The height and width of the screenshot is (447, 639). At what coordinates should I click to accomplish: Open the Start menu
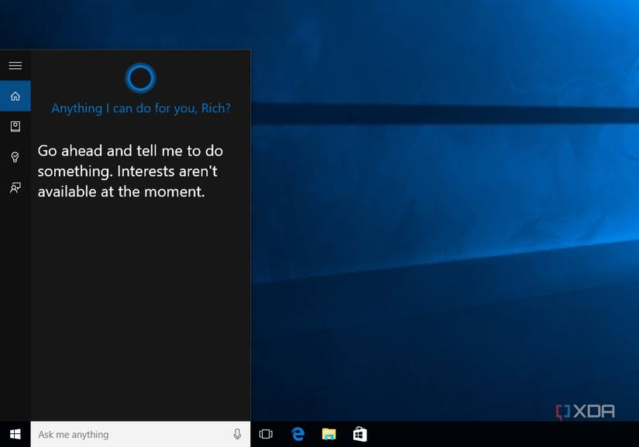pyautogui.click(x=15, y=434)
